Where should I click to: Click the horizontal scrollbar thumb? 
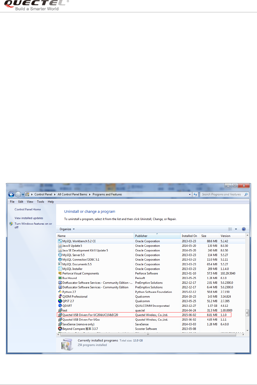(148, 334)
